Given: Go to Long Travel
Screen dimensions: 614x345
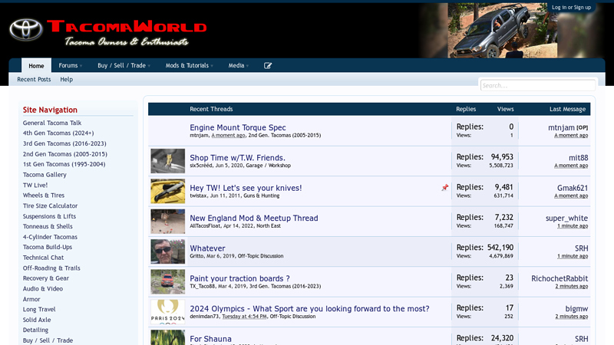Looking at the screenshot, I should click(x=39, y=310).
